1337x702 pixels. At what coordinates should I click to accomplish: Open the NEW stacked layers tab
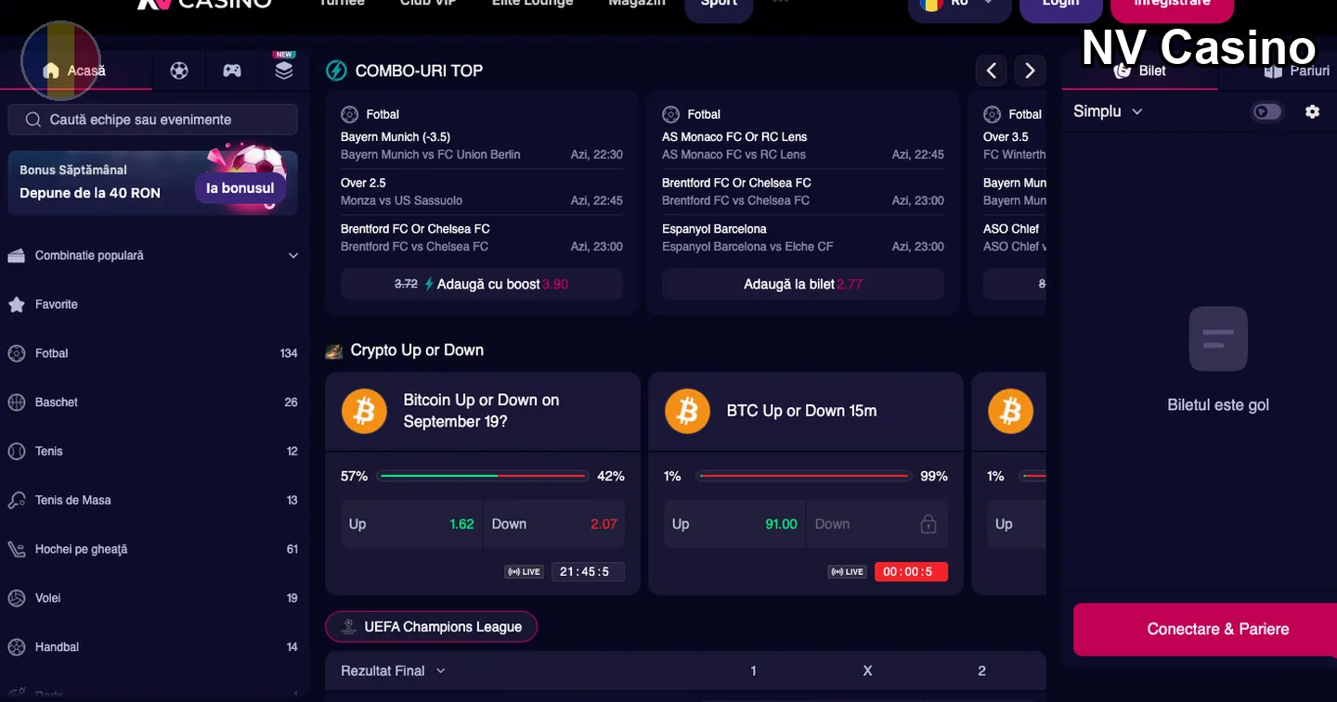[283, 70]
